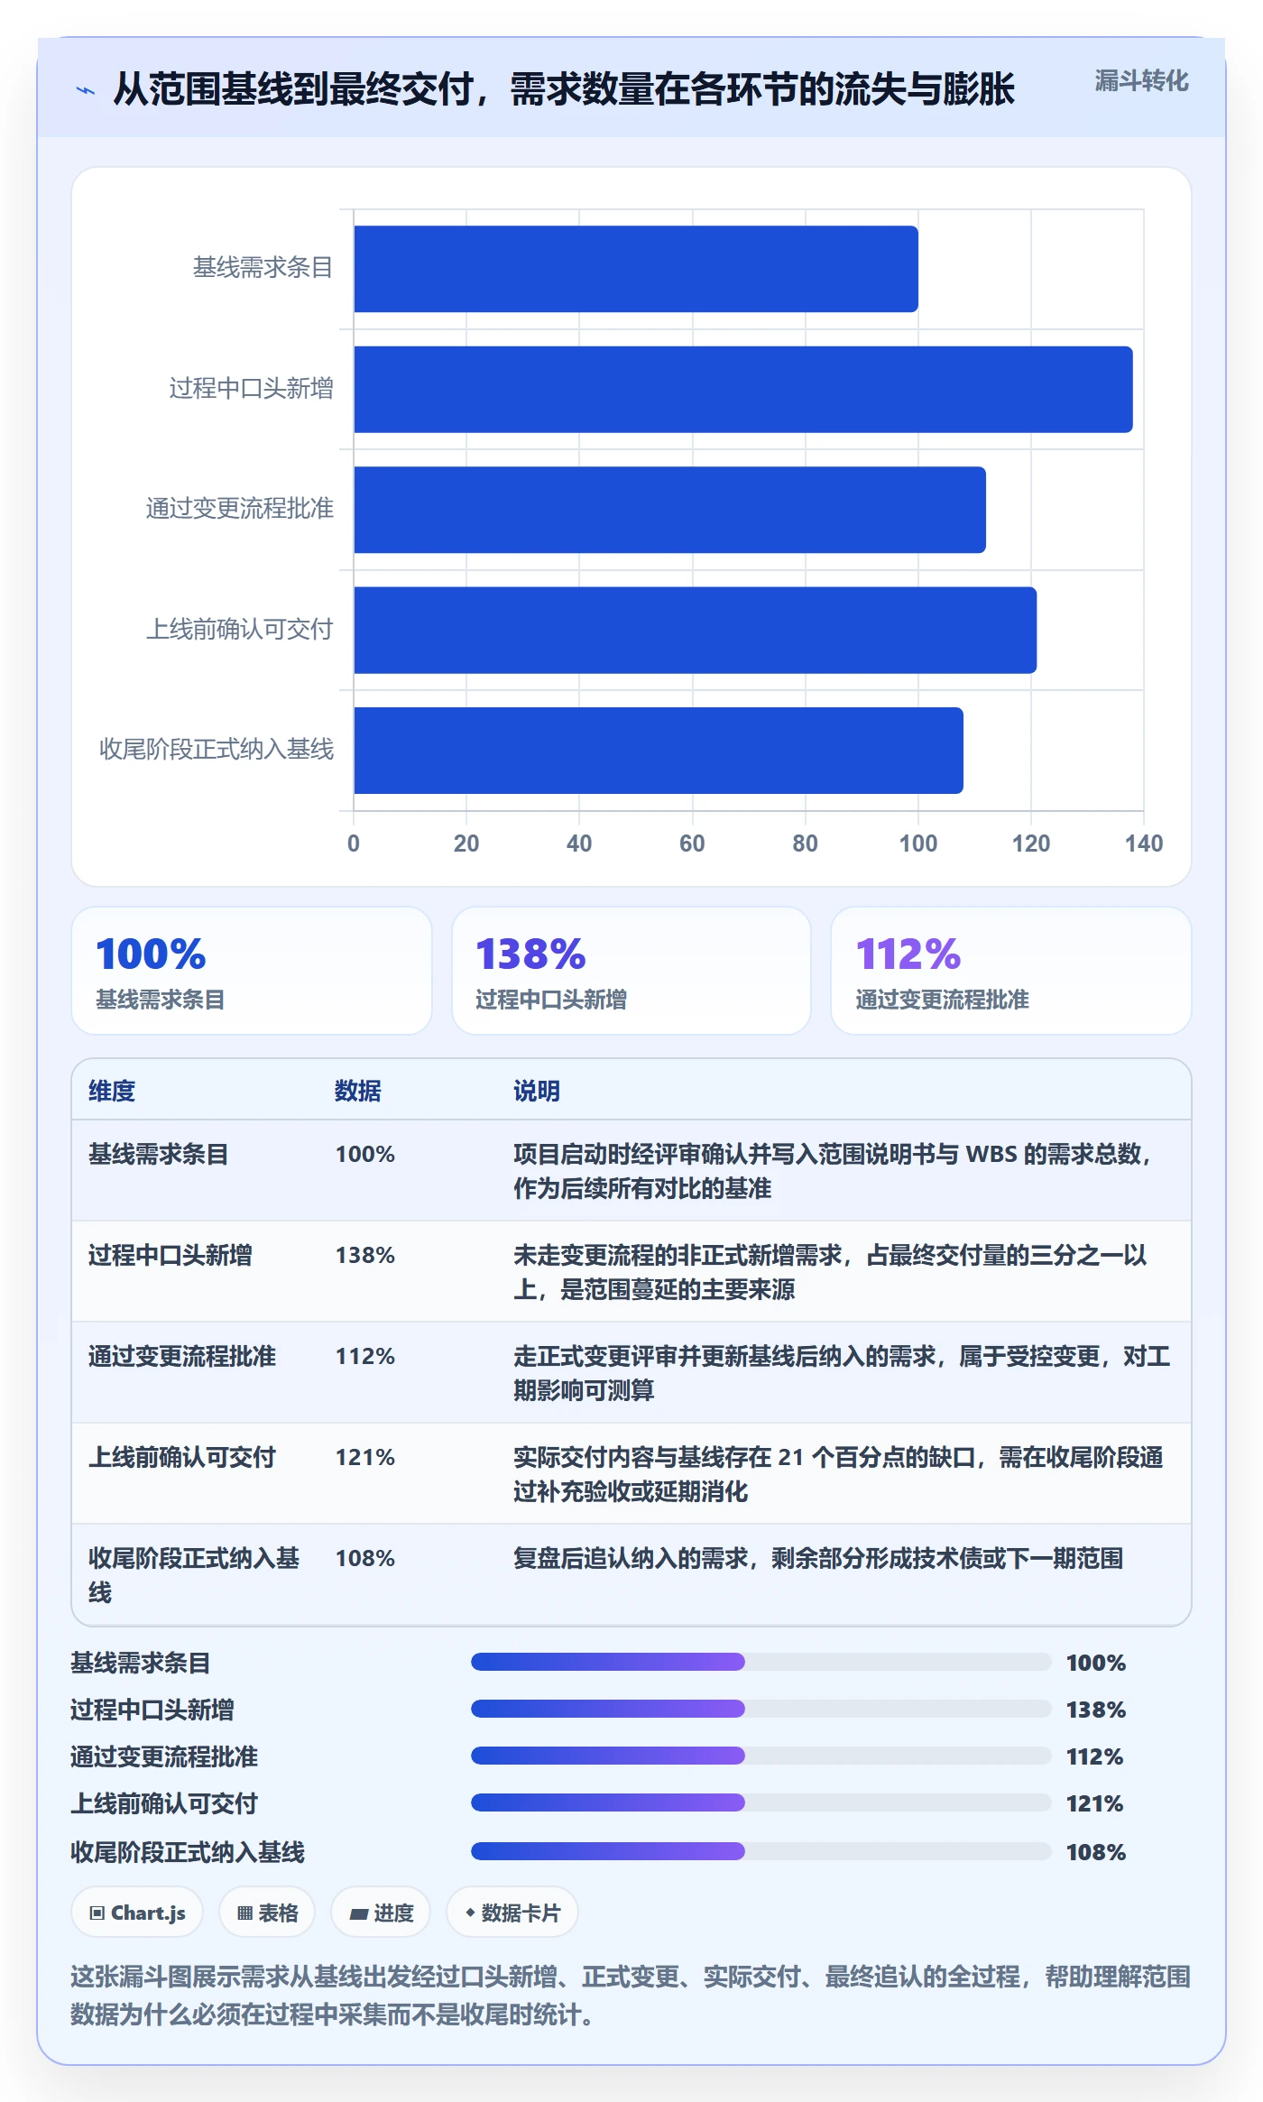This screenshot has width=1263, height=2102.
Task: Click the lightning icon beside the title
Action: tap(86, 90)
